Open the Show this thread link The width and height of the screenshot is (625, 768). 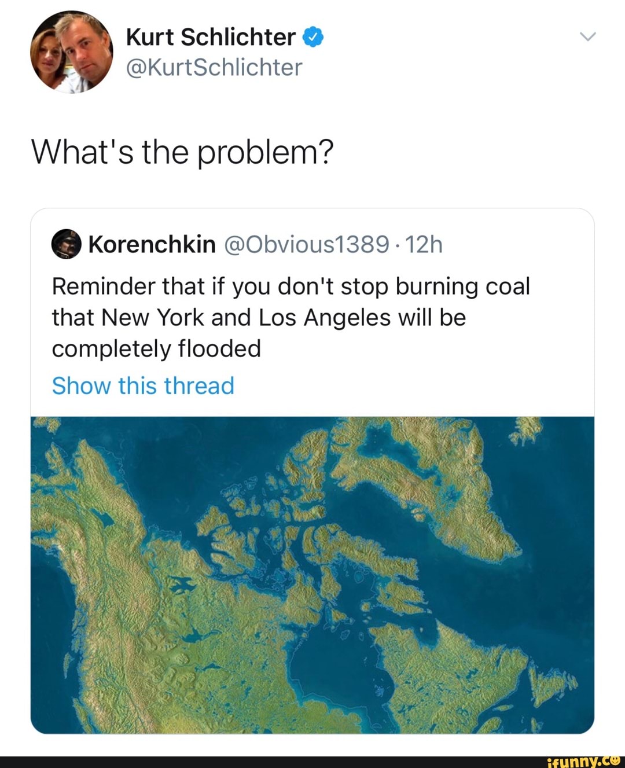(143, 385)
